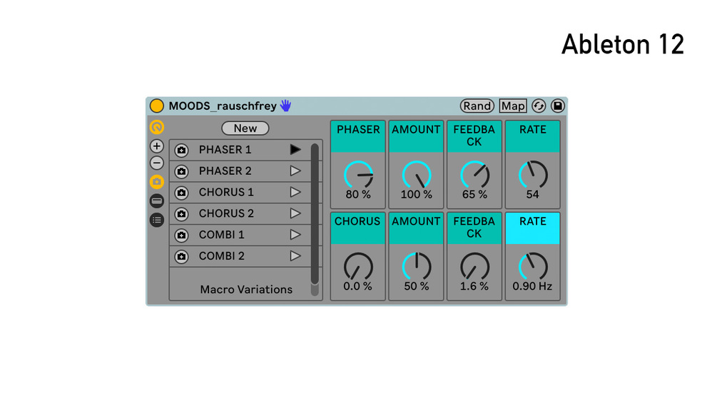Select the highlighted bottom RATE macro header
Screen dimensions: 717x403
533,228
